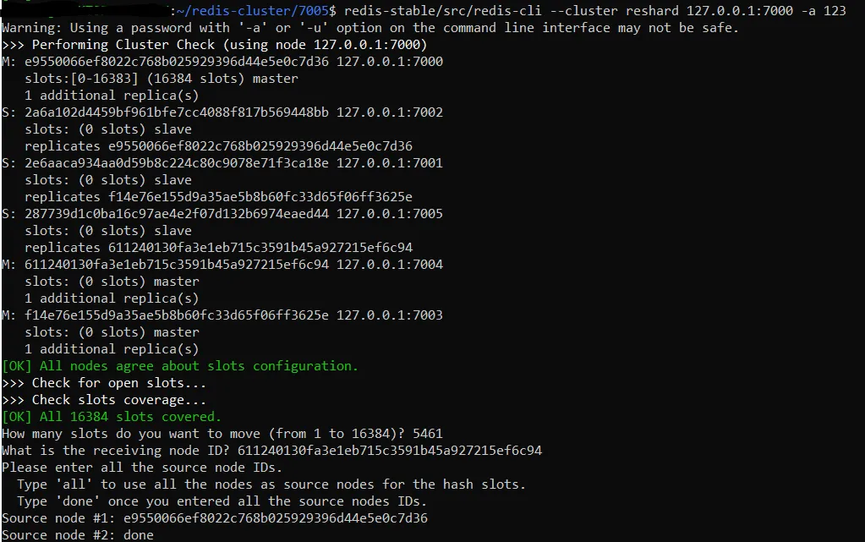Image resolution: width=865 pixels, height=542 pixels.
Task: Click the redis-cli reshard command text
Action: (594, 10)
